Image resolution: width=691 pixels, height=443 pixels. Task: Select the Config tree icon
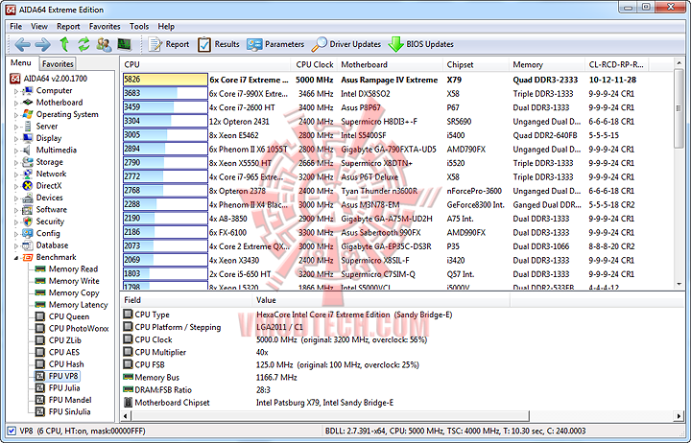pos(28,233)
